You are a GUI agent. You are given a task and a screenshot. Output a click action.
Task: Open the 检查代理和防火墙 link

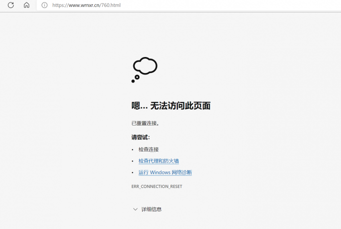(158, 161)
